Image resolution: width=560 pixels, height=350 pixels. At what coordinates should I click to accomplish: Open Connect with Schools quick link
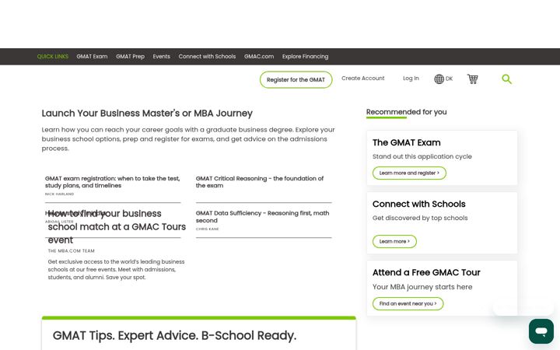(x=207, y=57)
